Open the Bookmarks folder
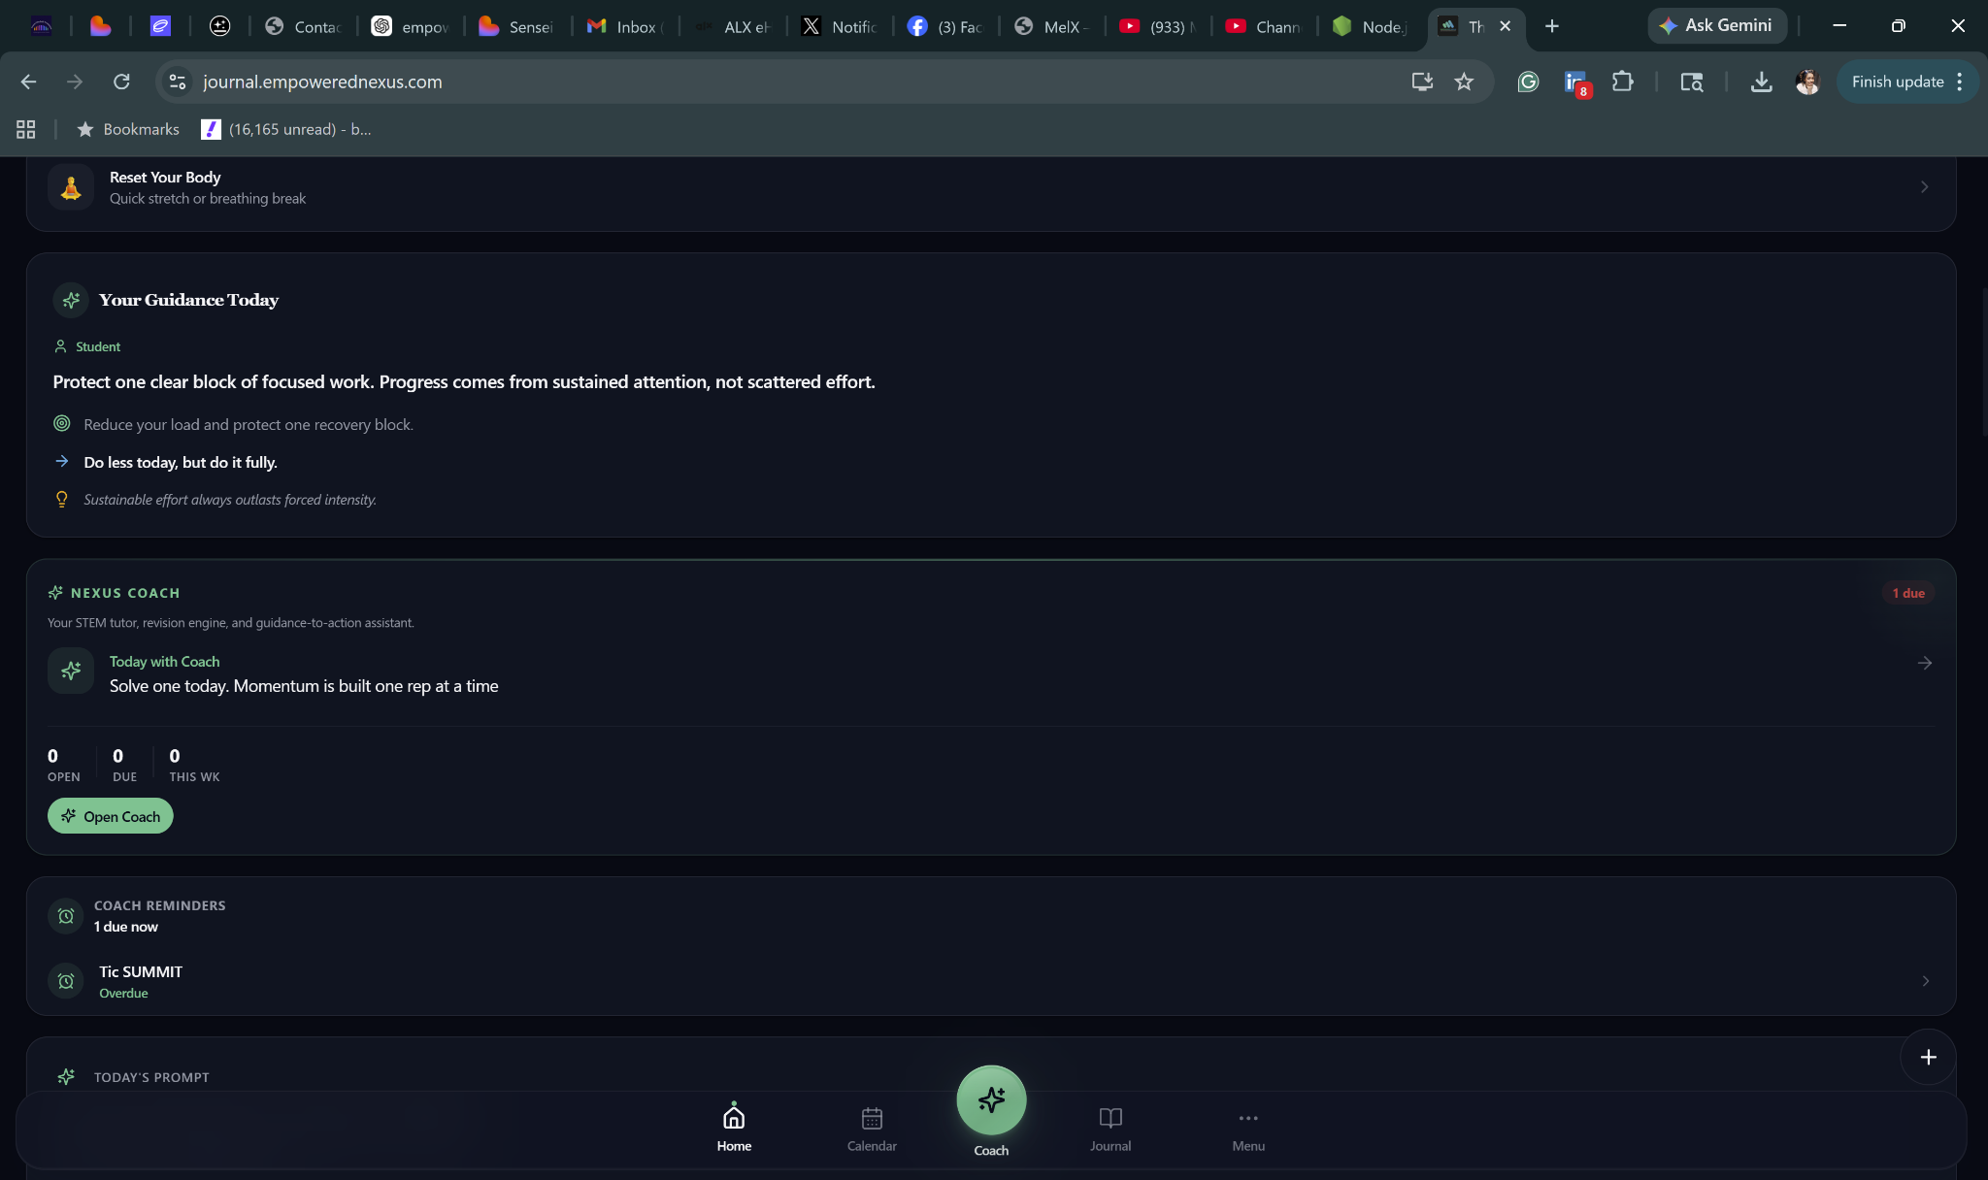This screenshot has height=1180, width=1988. click(x=128, y=129)
